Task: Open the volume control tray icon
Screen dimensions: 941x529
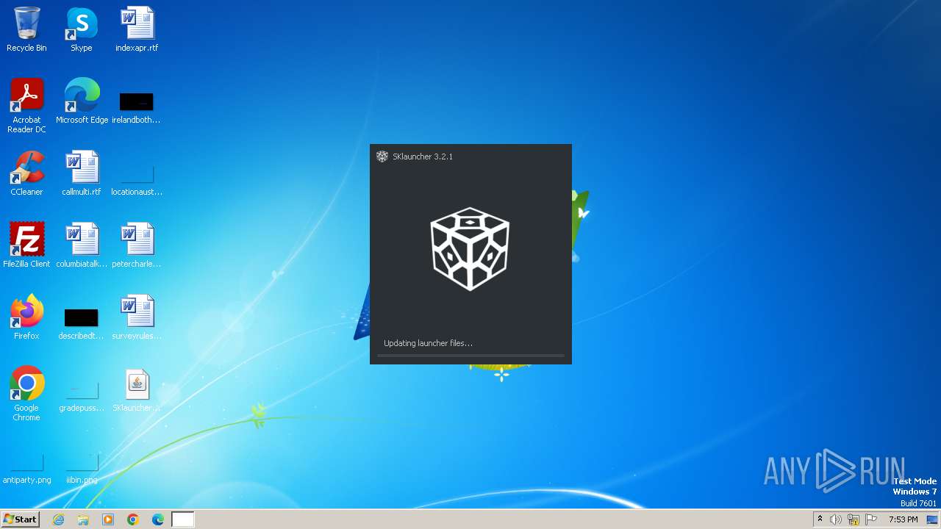Action: [836, 519]
